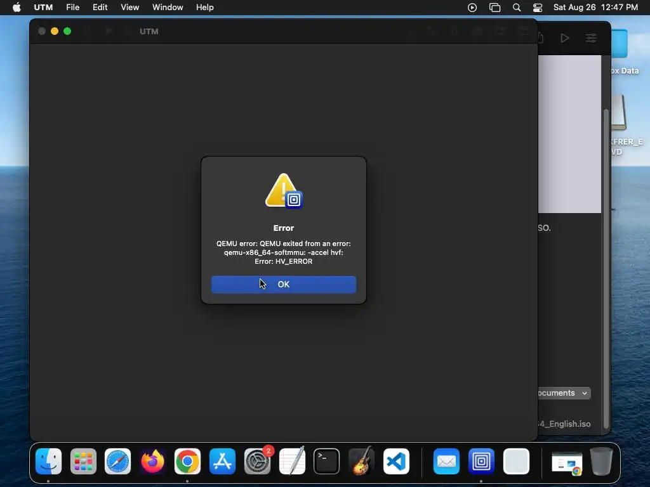
Task: Click the Run (play) icon in back UTM window
Action: (564, 38)
